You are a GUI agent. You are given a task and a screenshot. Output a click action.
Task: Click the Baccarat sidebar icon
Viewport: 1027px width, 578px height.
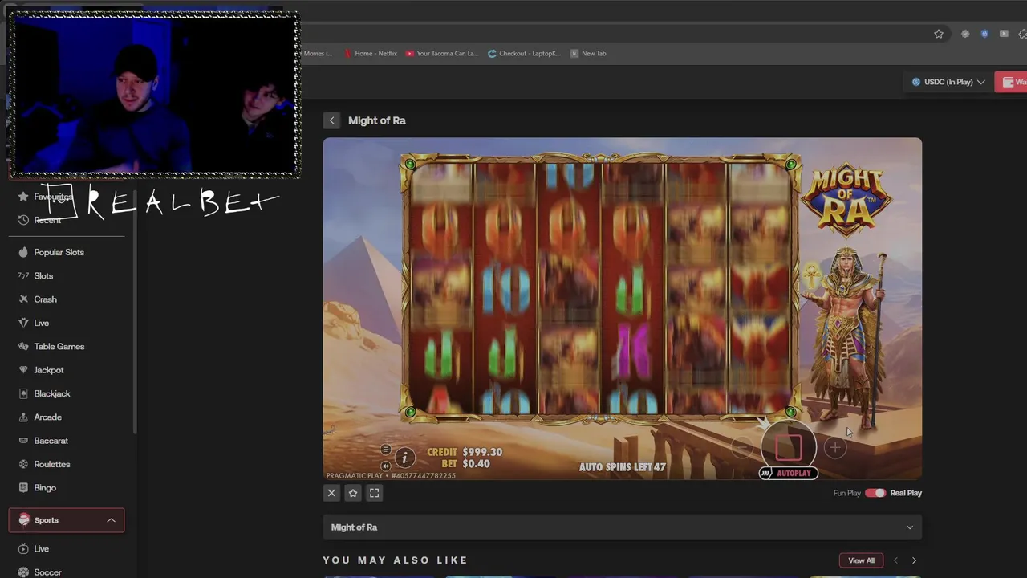tap(23, 441)
